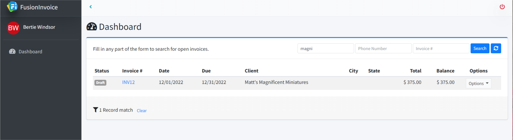Click the Matt's Magnificent Miniatures client cell

[x=276, y=82]
